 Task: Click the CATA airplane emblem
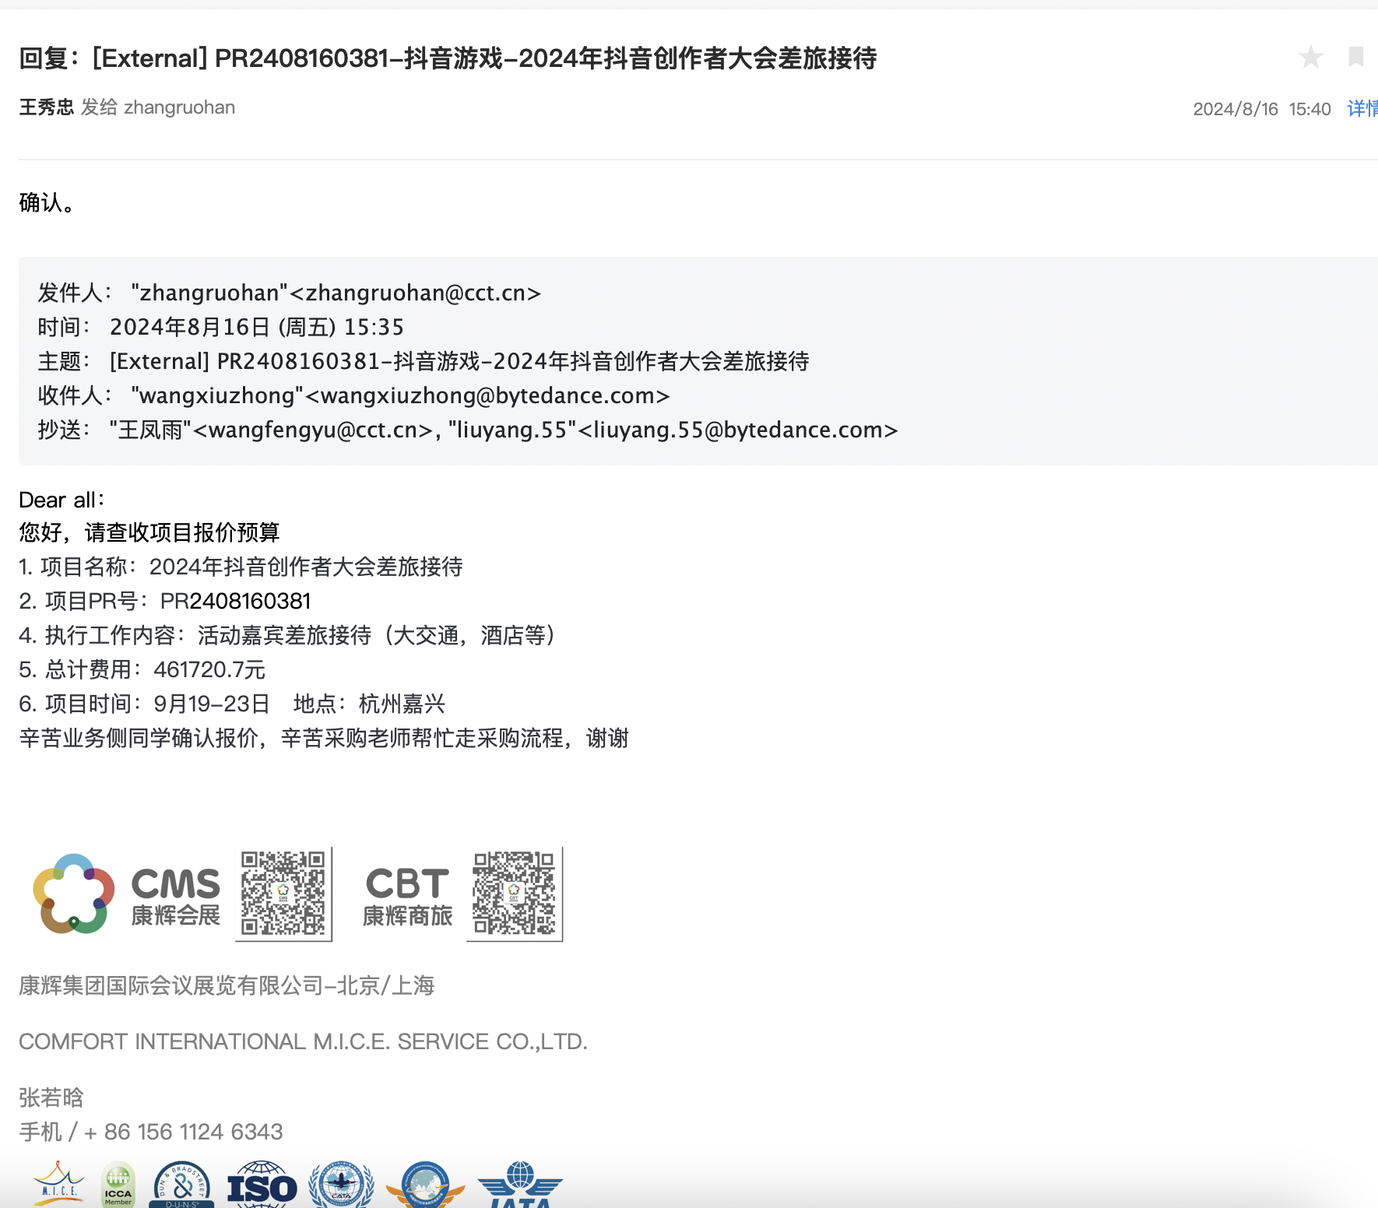tap(341, 1186)
